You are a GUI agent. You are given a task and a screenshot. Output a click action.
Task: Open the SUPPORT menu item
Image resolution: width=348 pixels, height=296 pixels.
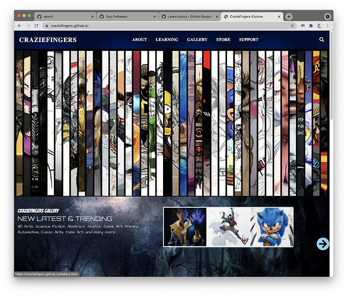click(x=248, y=40)
